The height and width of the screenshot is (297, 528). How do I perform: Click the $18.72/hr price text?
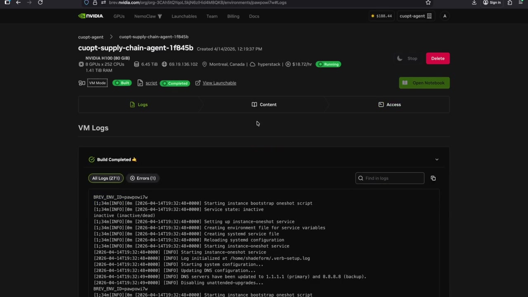pos(302,64)
